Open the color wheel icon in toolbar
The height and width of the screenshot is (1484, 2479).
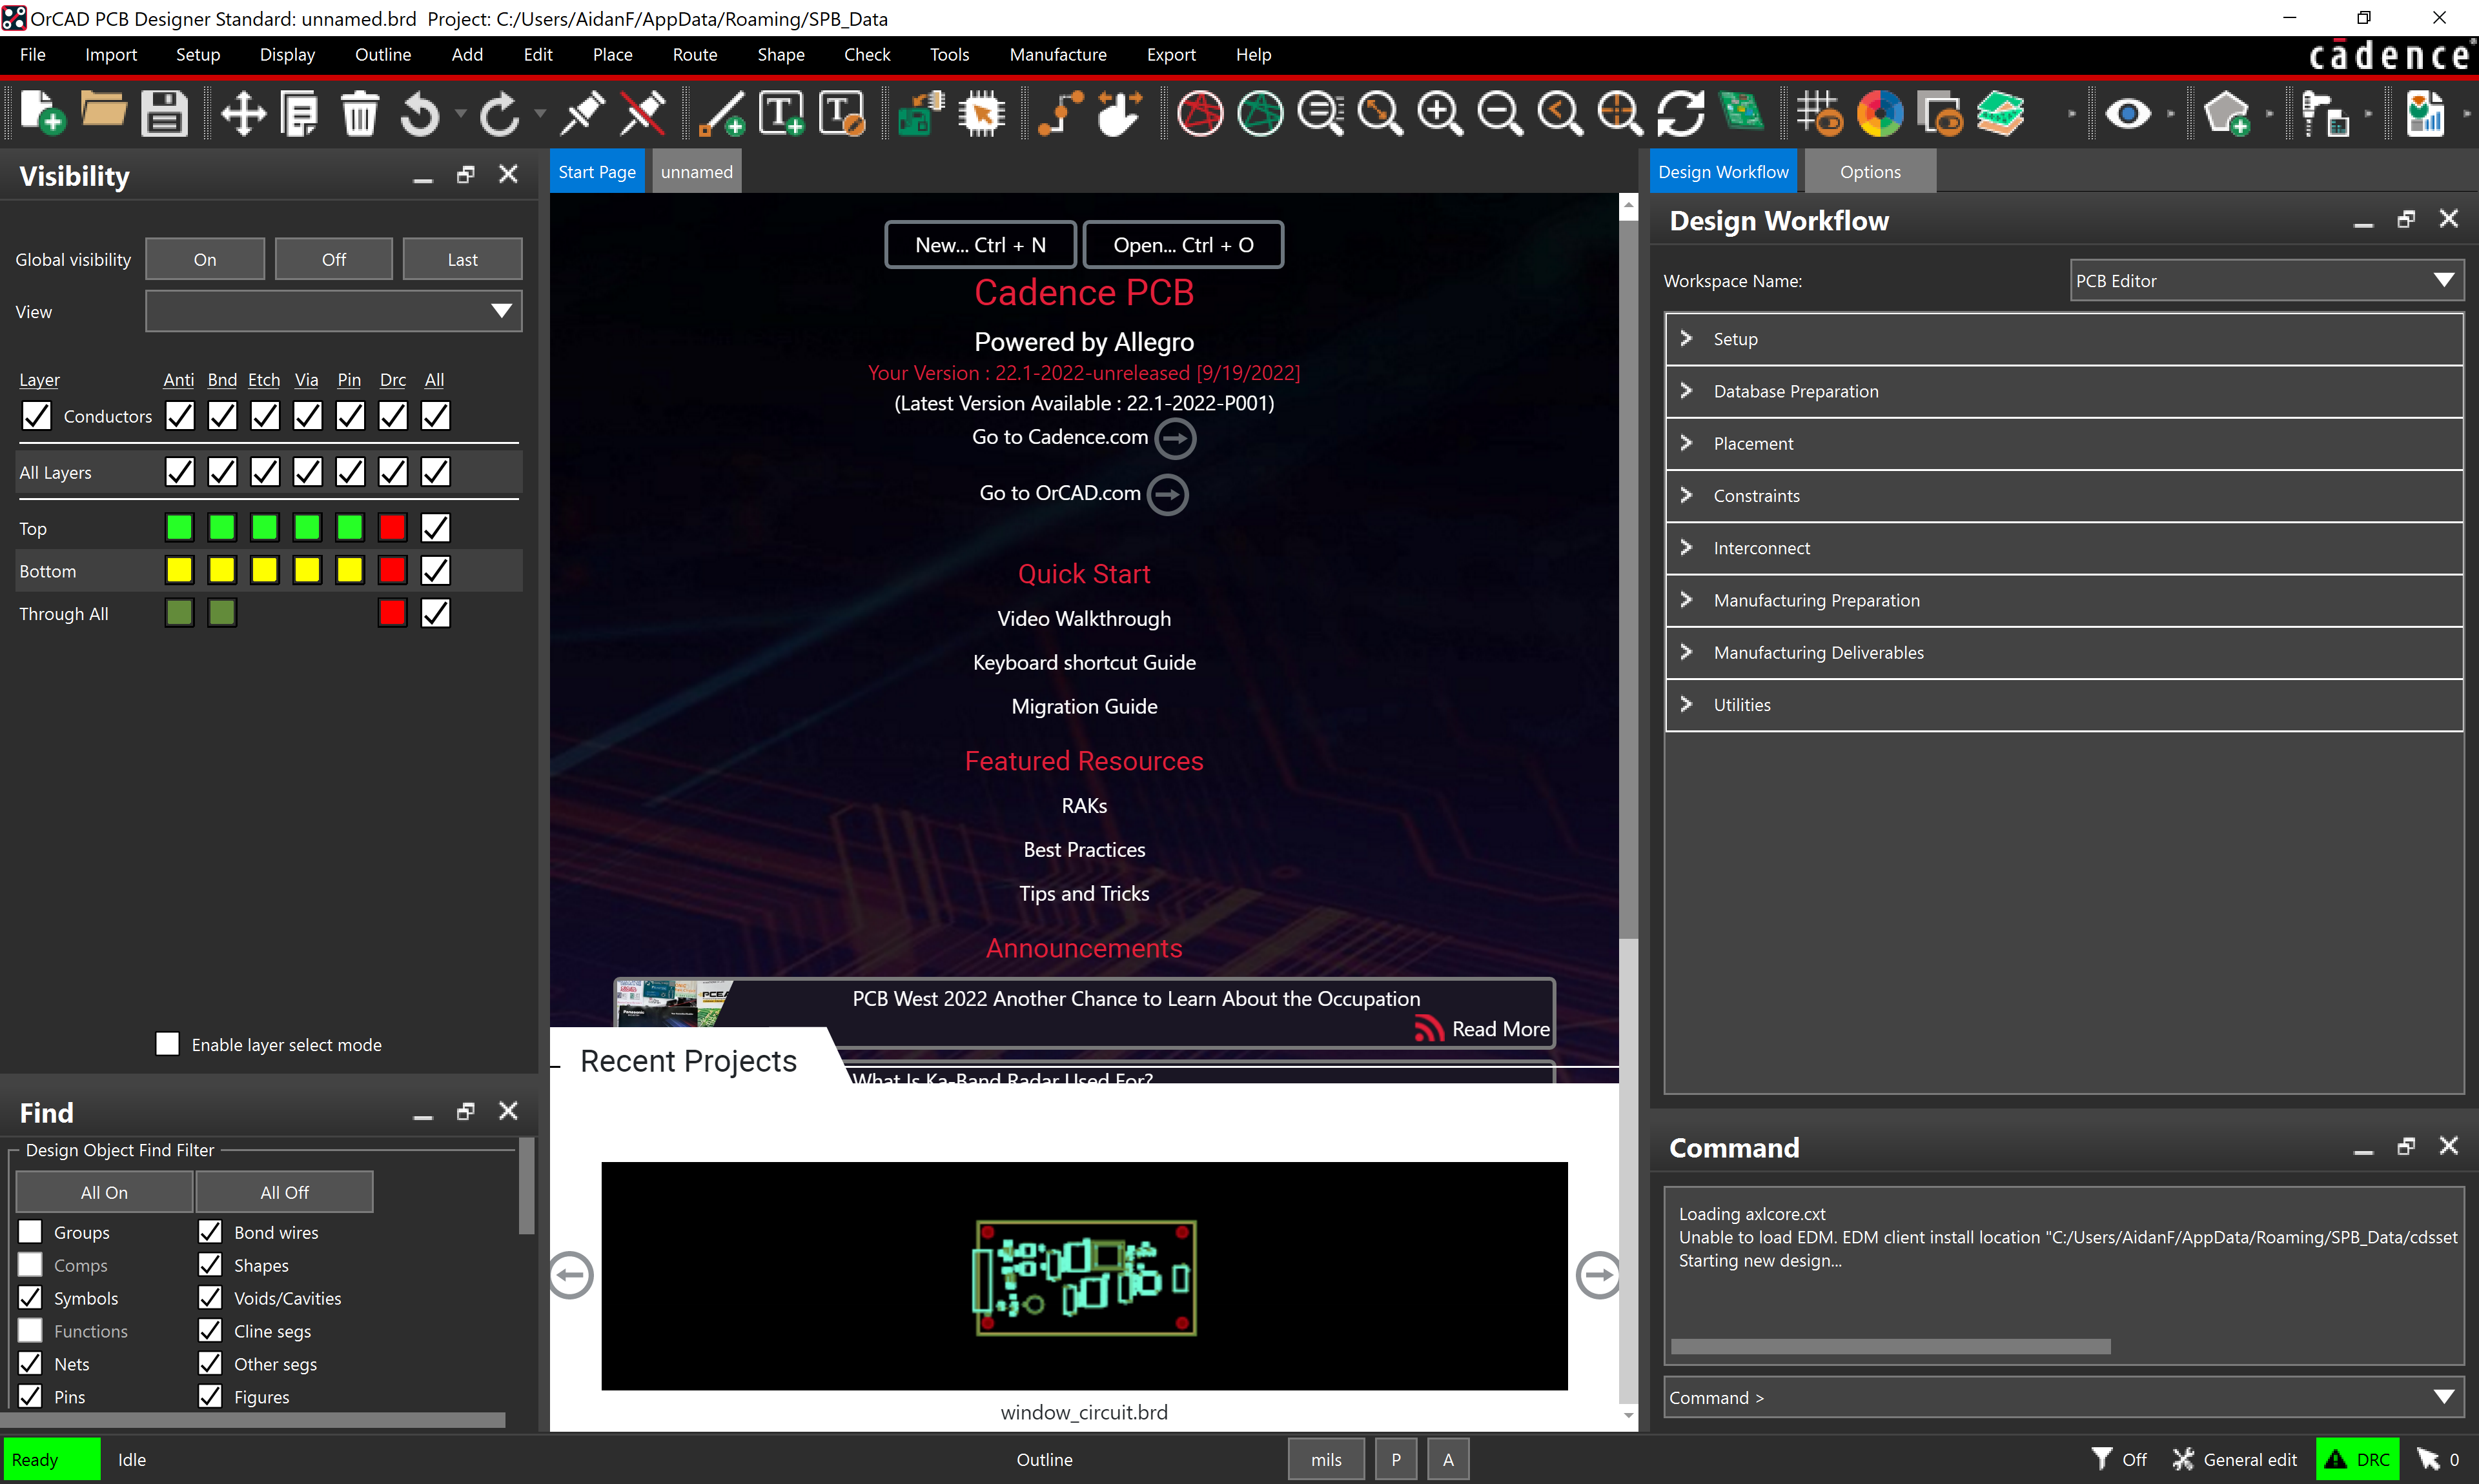pyautogui.click(x=1880, y=113)
